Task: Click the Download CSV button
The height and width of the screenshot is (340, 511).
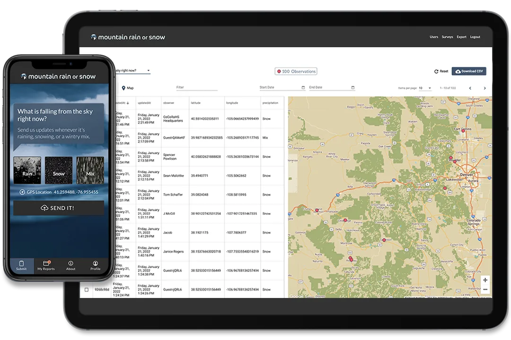Action: 469,71
